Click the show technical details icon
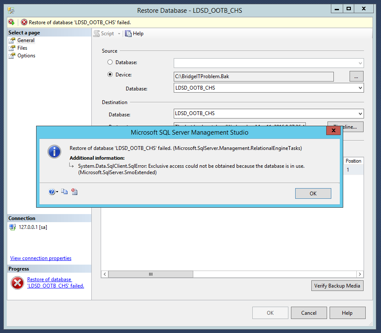The width and height of the screenshot is (381, 333). tap(74, 192)
